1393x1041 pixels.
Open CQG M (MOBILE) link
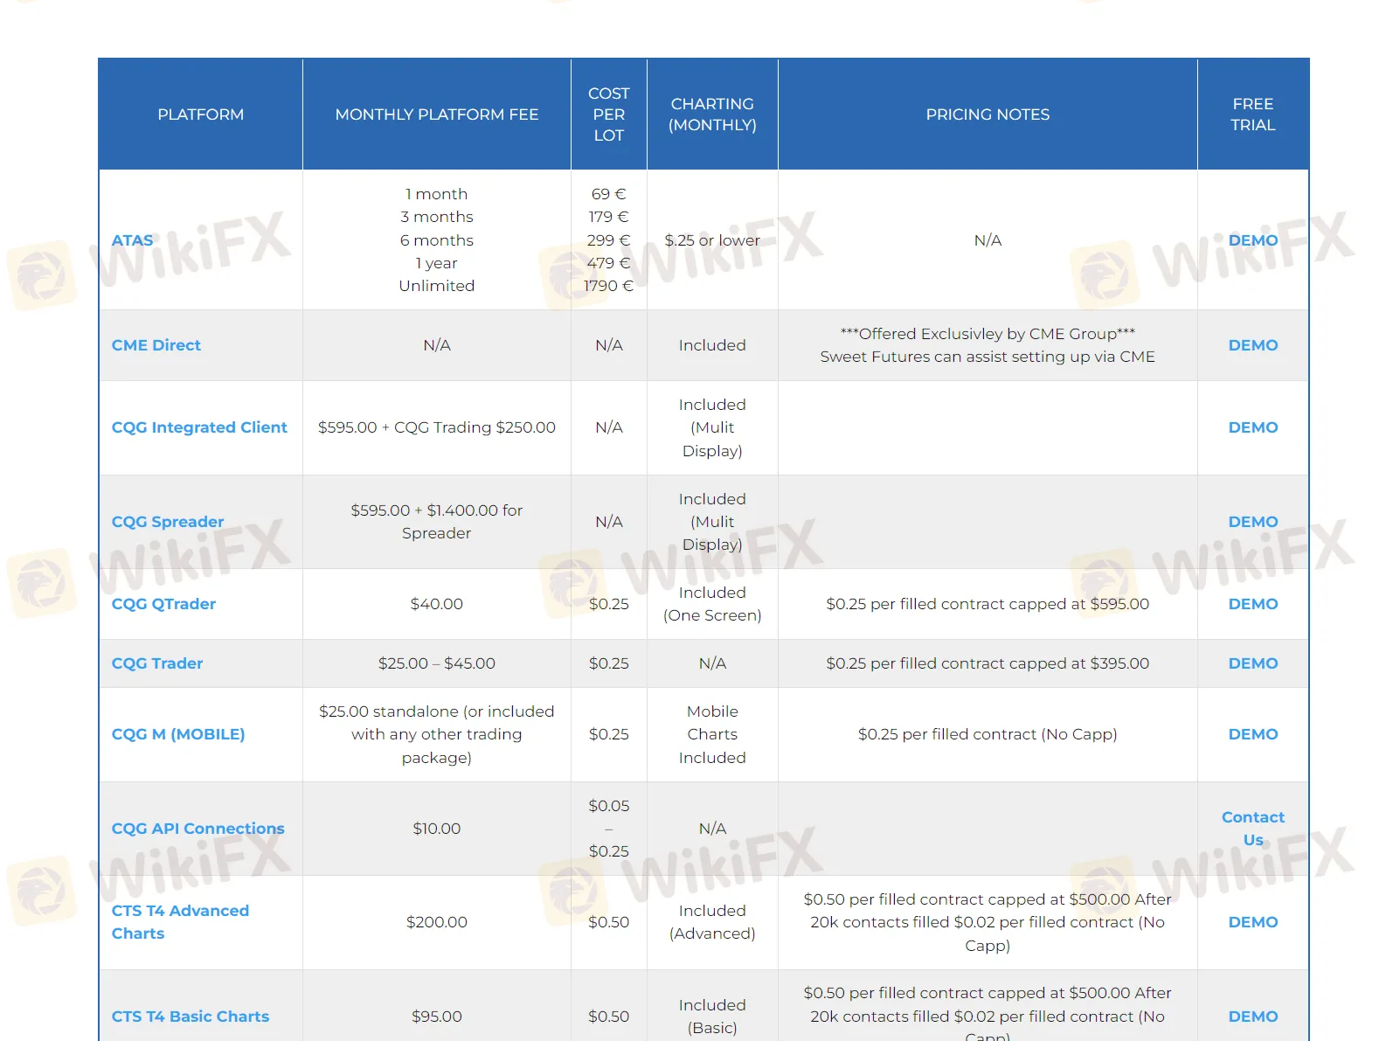pyautogui.click(x=178, y=734)
